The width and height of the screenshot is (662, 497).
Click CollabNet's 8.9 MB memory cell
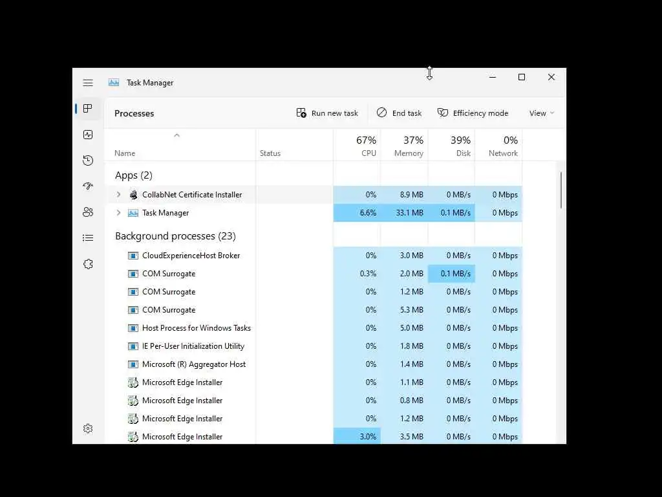pyautogui.click(x=405, y=195)
